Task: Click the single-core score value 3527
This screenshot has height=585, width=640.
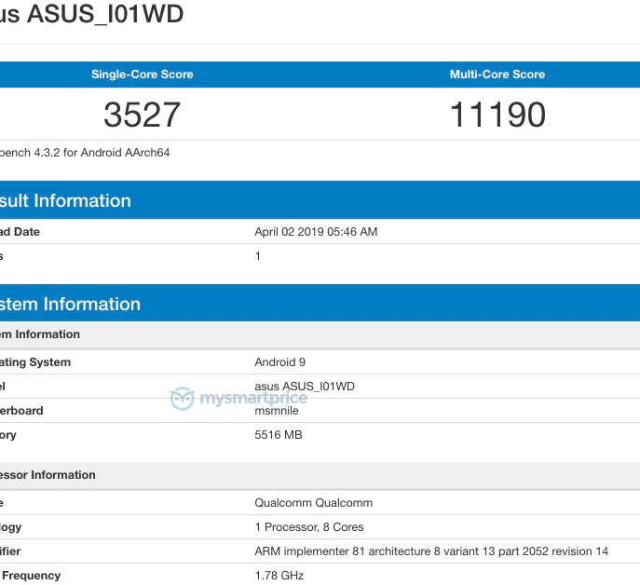Action: (142, 115)
